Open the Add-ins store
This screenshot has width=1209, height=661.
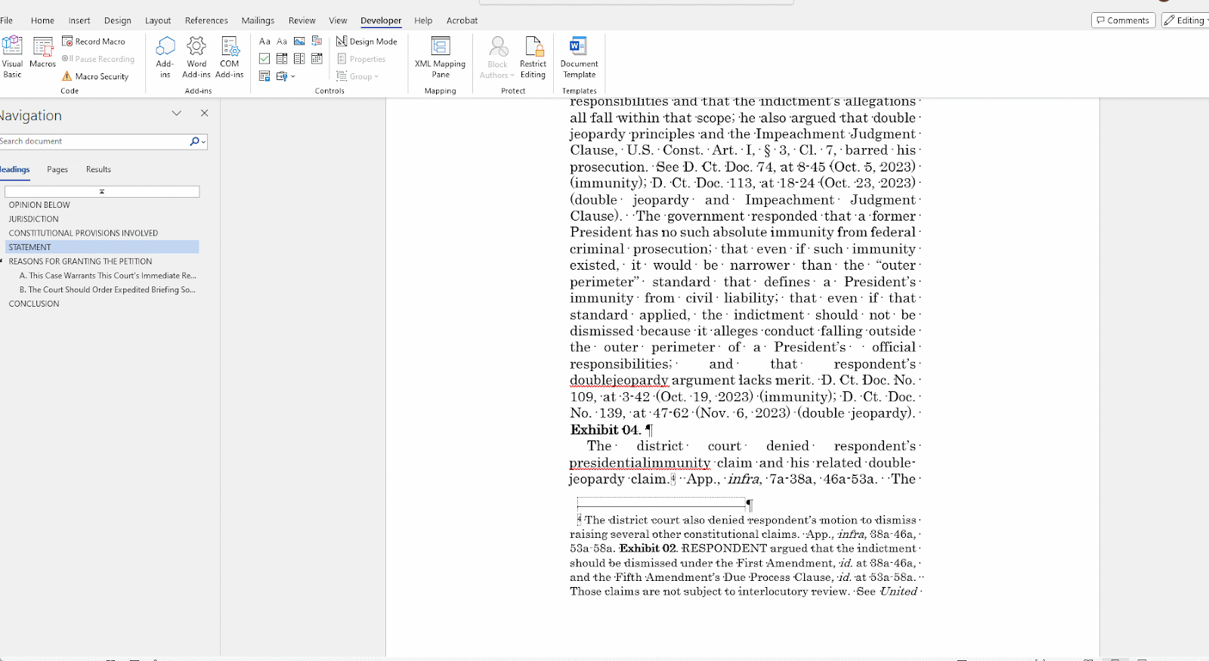tap(165, 57)
